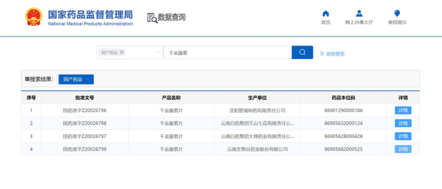
Task: Click the 序号 column header
Action: pos(31,98)
